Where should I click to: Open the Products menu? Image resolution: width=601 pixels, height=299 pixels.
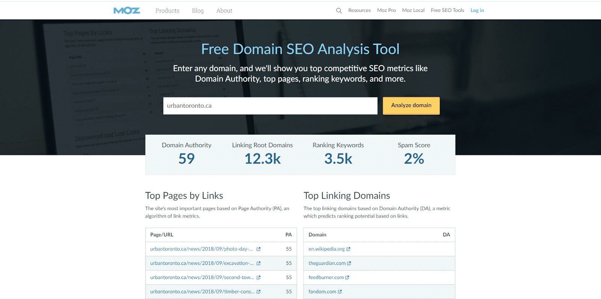tap(167, 11)
